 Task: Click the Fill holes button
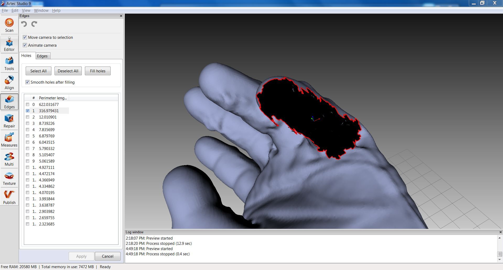(x=98, y=71)
